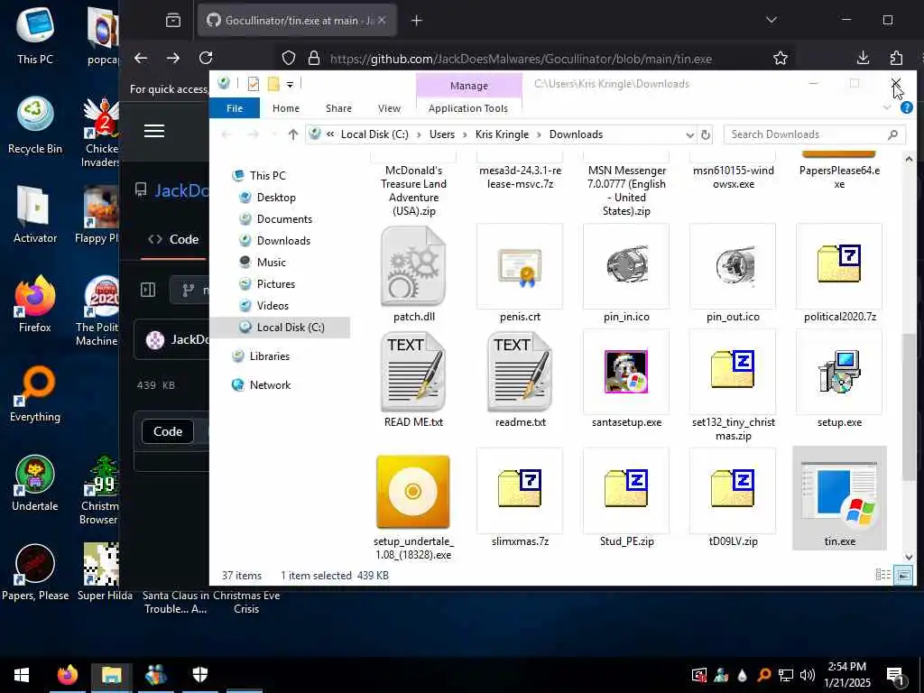924x693 pixels.
Task: Click the Search Downloads field
Action: (x=814, y=134)
